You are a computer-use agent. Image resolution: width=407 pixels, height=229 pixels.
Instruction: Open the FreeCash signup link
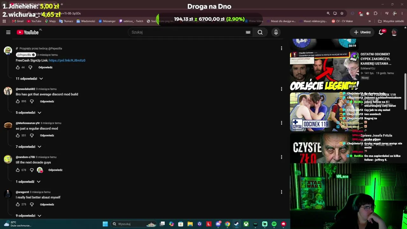click(x=67, y=60)
